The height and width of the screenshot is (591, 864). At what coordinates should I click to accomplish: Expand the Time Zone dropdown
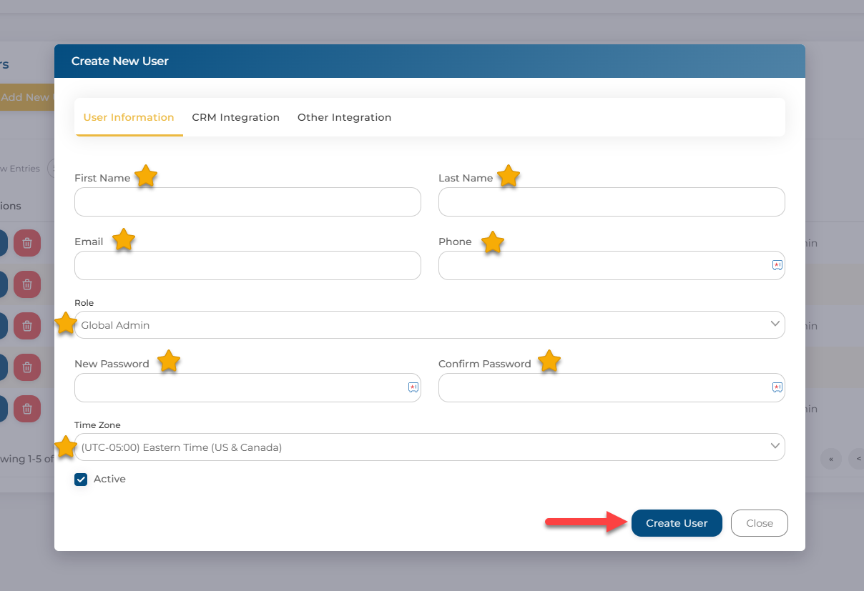[x=429, y=447]
